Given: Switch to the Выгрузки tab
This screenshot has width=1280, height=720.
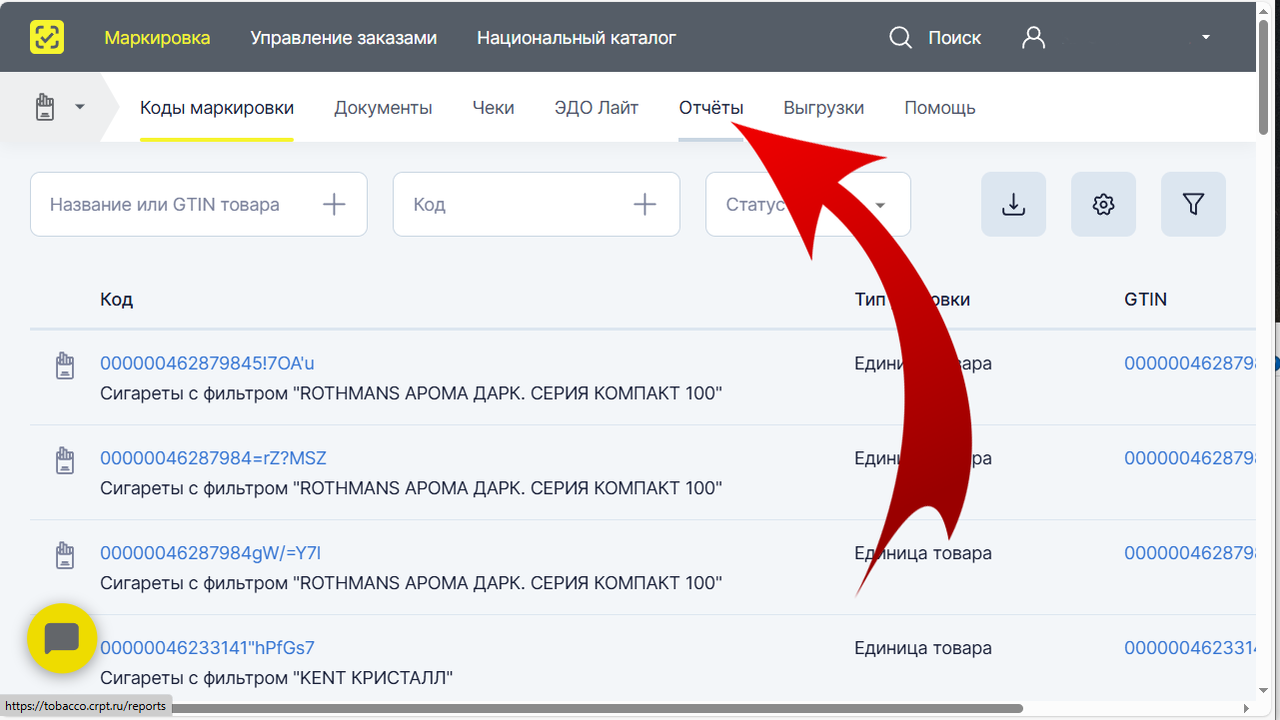Looking at the screenshot, I should (824, 108).
